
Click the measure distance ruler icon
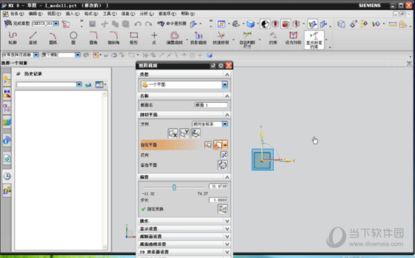point(392,24)
